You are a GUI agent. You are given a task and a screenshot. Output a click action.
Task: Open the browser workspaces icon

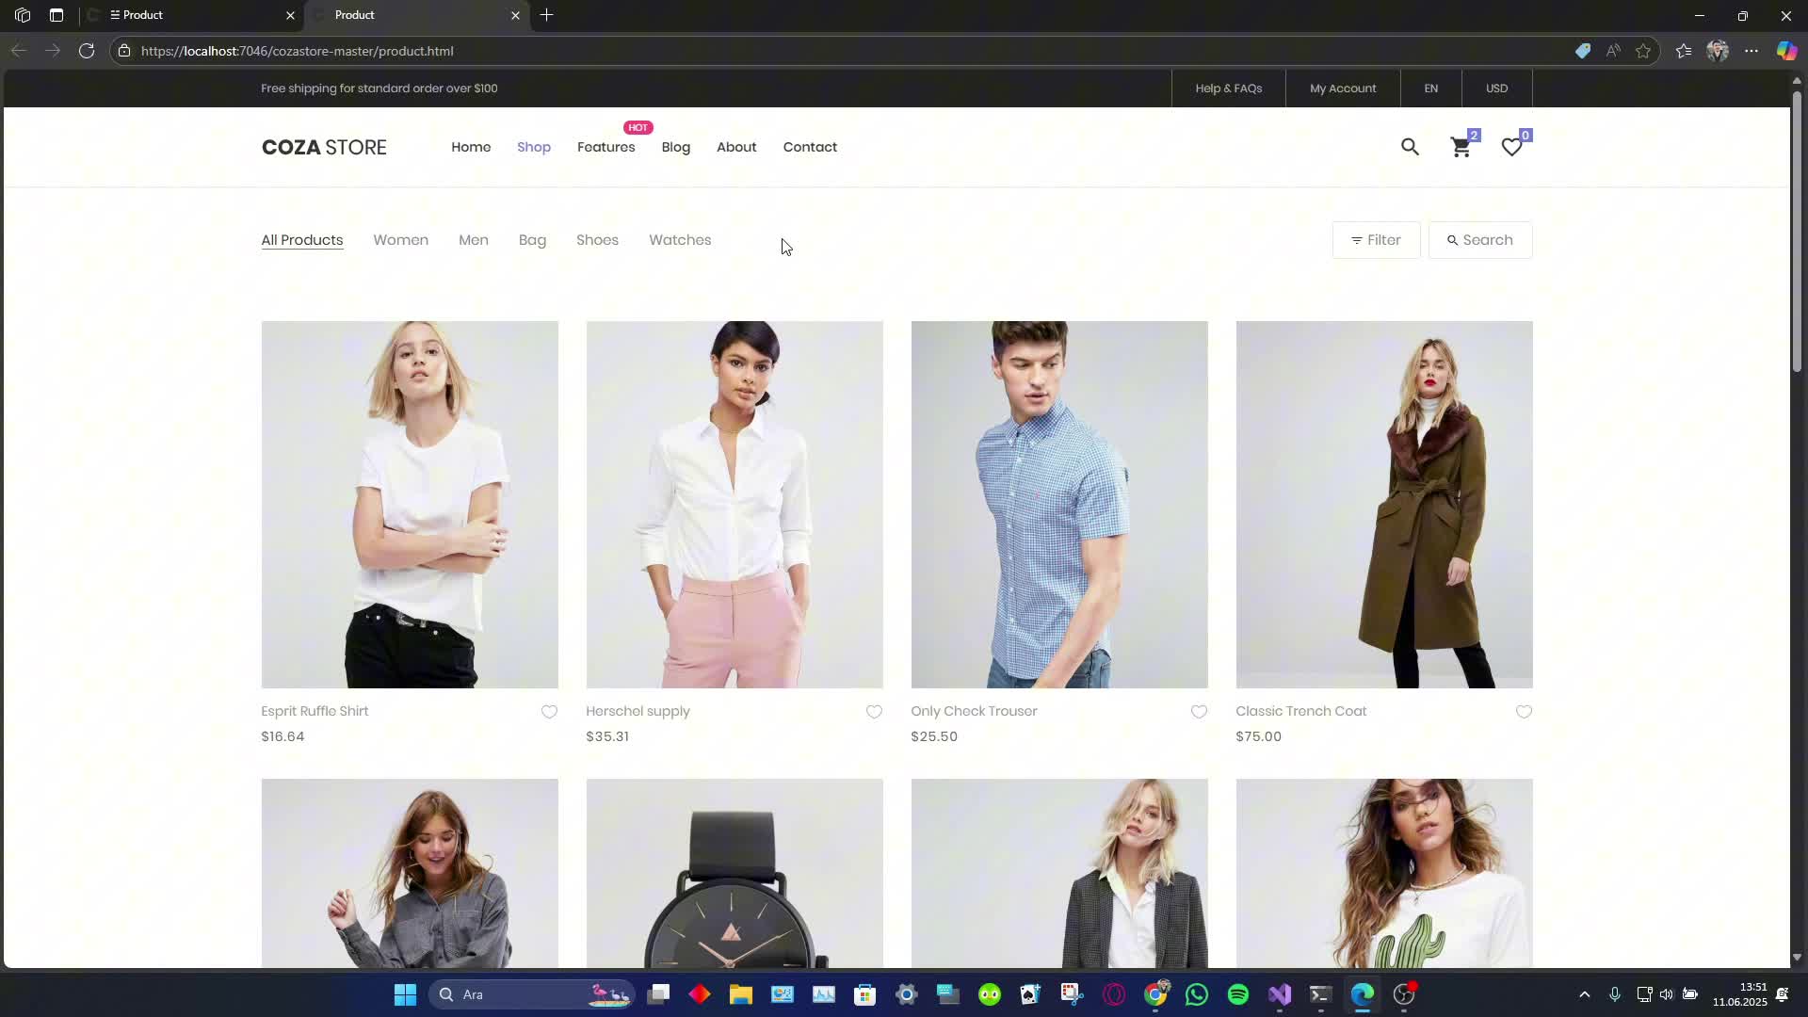(23, 15)
